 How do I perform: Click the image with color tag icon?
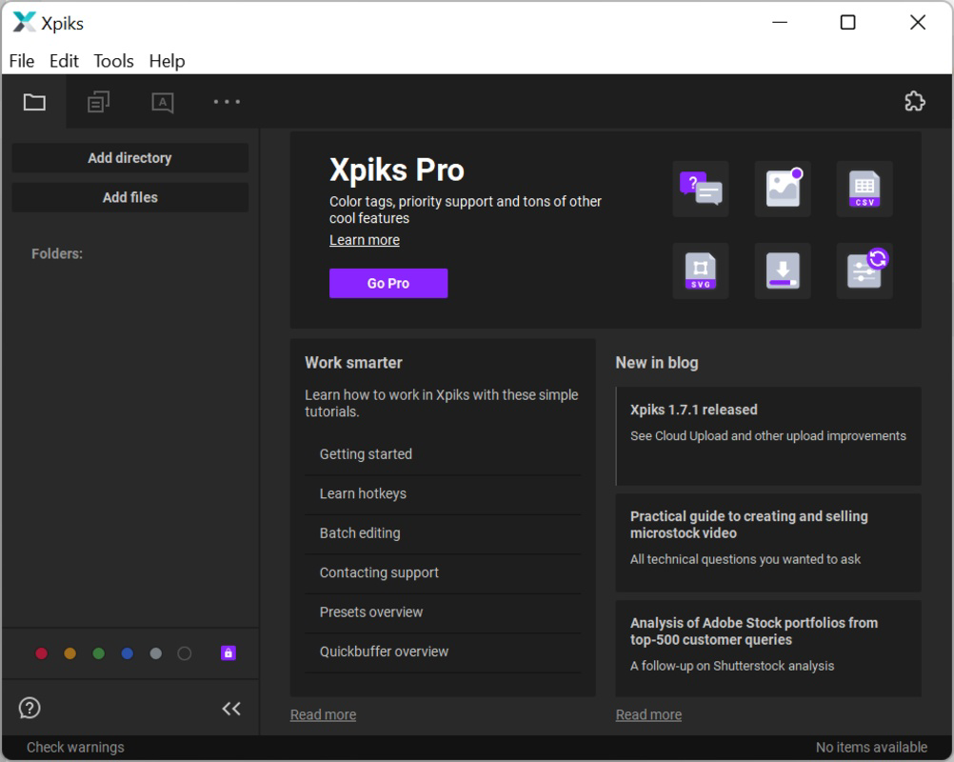click(783, 189)
